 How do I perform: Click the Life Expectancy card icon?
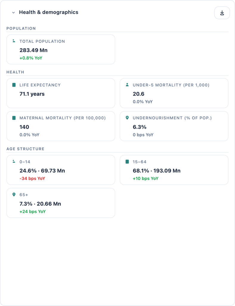pos(14,85)
